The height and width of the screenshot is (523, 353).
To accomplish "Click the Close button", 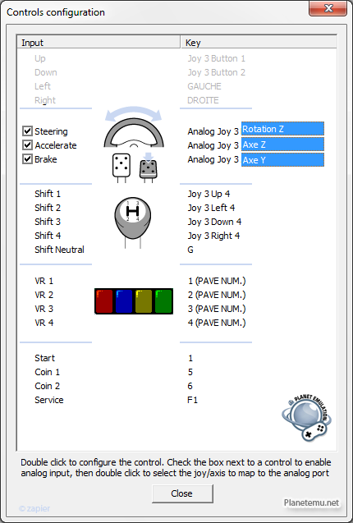I will point(182,493).
